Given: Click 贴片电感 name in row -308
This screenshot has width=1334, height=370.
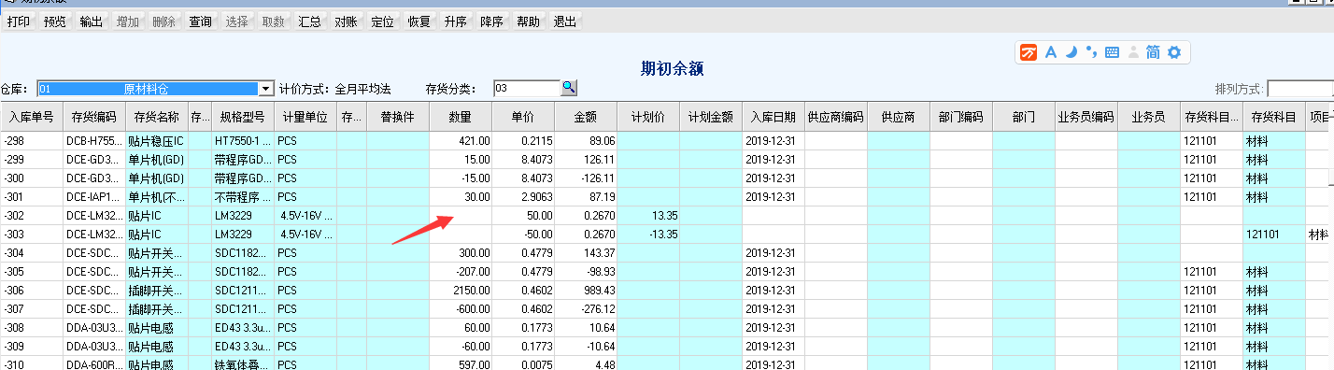Looking at the screenshot, I should [x=157, y=327].
